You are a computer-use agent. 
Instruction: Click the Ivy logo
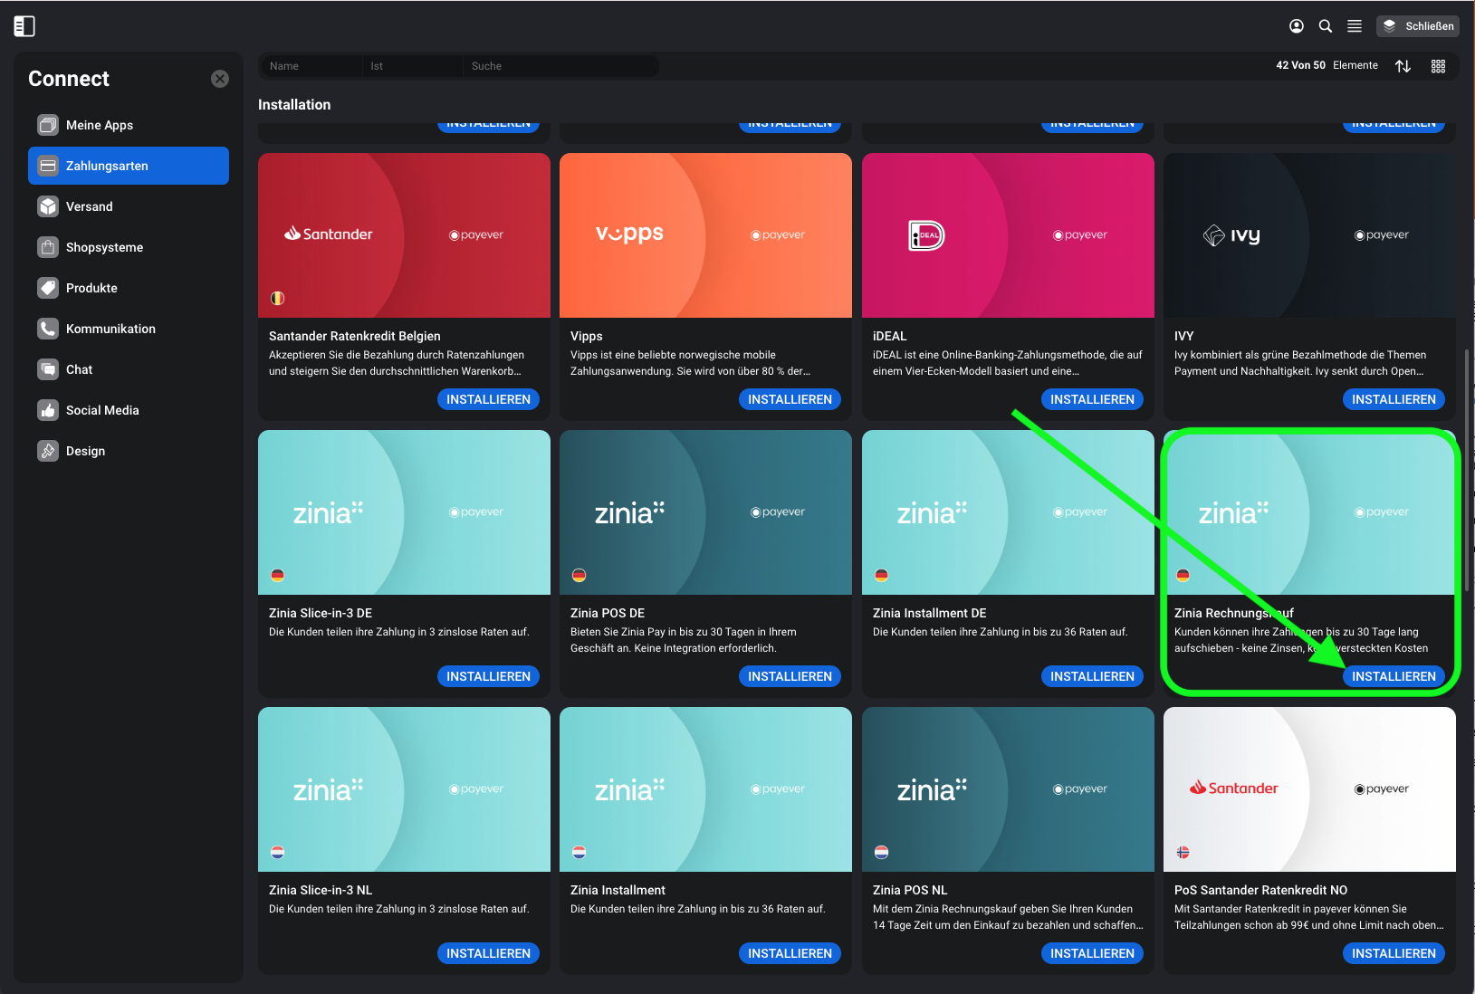(x=1231, y=235)
